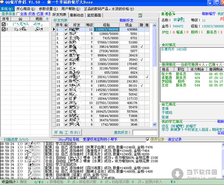Viewport: 224px width, 185px height.
Task: Click the 开始工作(F1) button
Action: click(67, 132)
